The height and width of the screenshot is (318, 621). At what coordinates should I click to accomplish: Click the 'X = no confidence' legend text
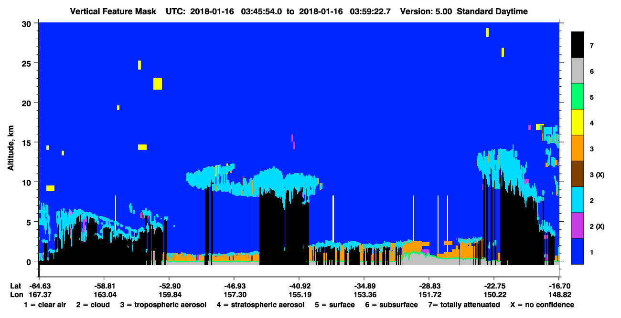point(542,305)
